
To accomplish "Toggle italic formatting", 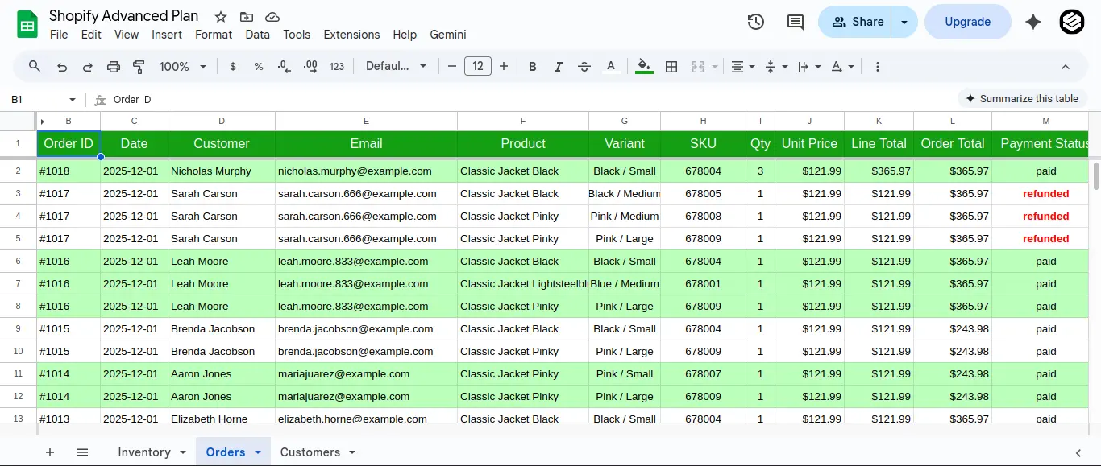I will pos(558,66).
